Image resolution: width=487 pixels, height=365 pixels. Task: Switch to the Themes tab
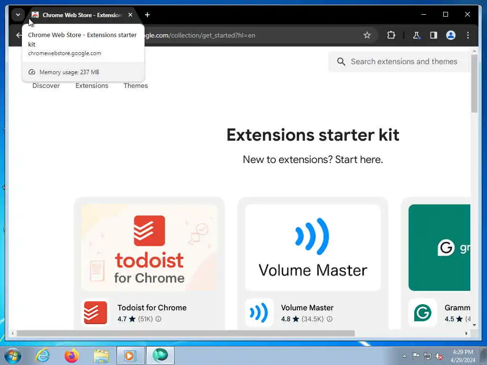[136, 86]
